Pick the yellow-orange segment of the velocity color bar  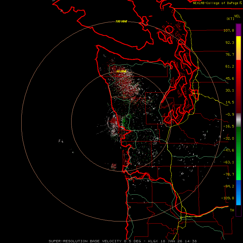tap(238, 48)
